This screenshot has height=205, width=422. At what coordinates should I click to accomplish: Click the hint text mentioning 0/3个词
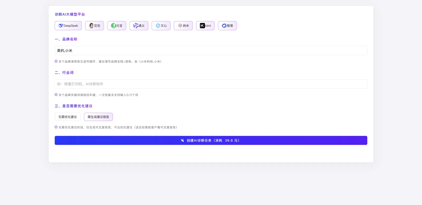pyautogui.click(x=98, y=95)
